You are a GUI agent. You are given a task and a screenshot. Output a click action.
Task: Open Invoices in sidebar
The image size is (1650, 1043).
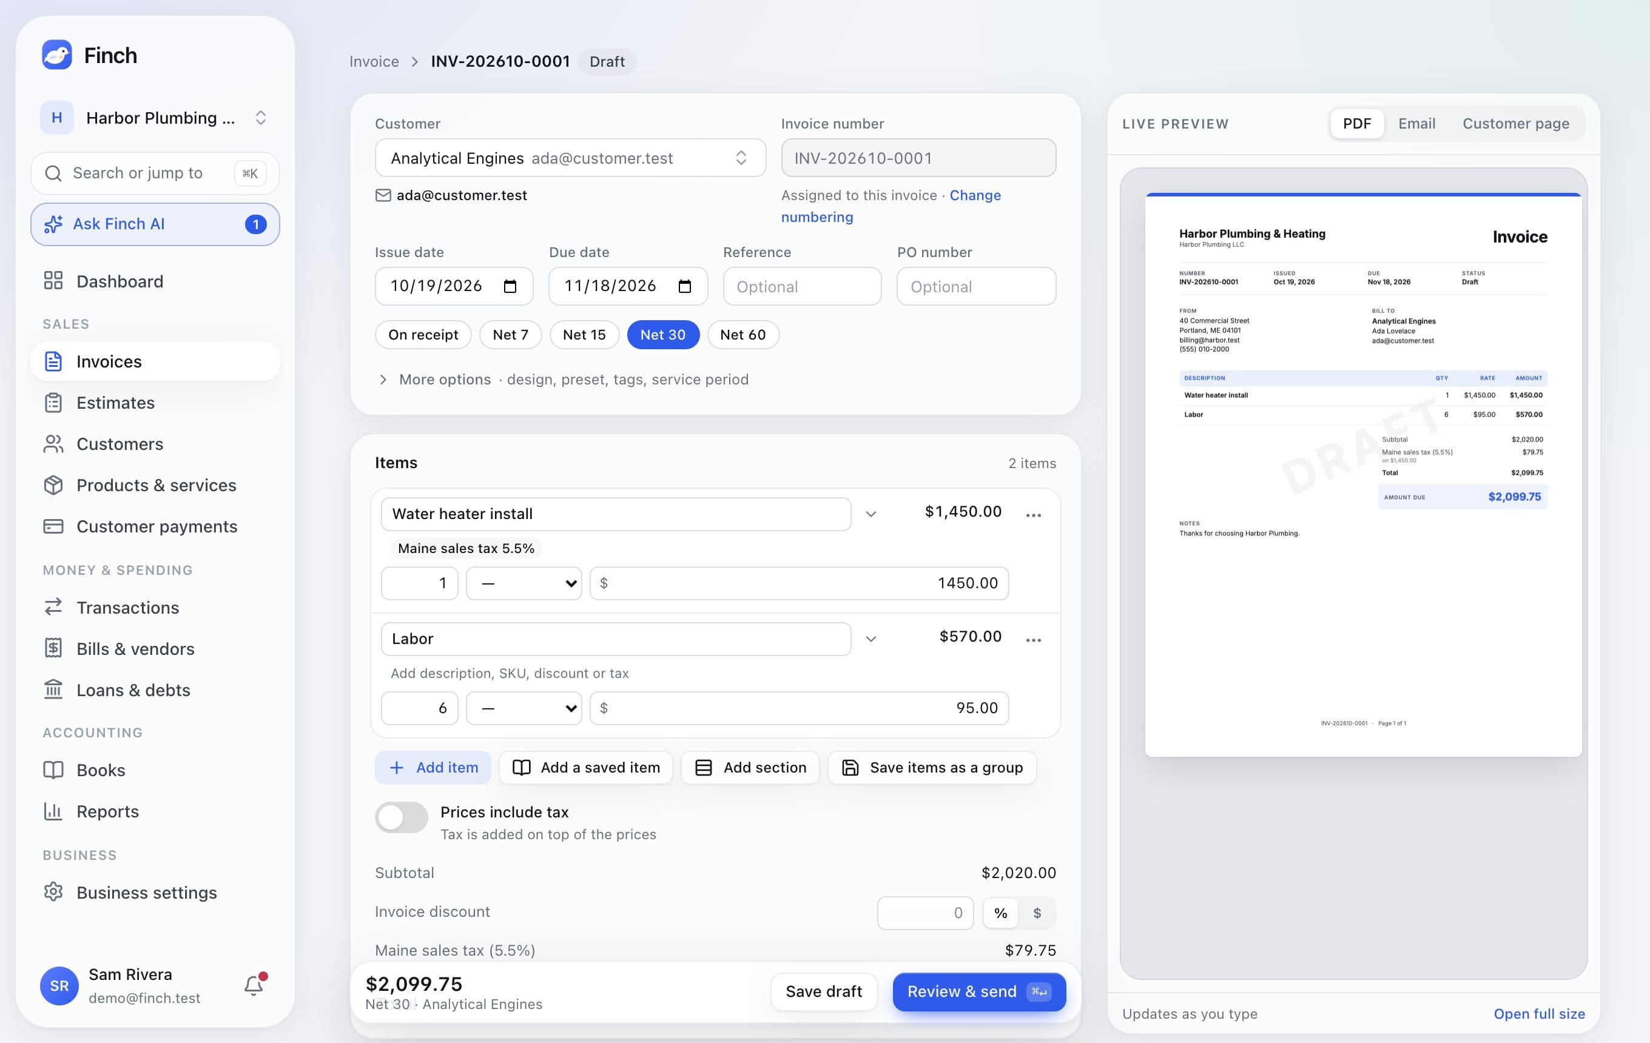155,361
